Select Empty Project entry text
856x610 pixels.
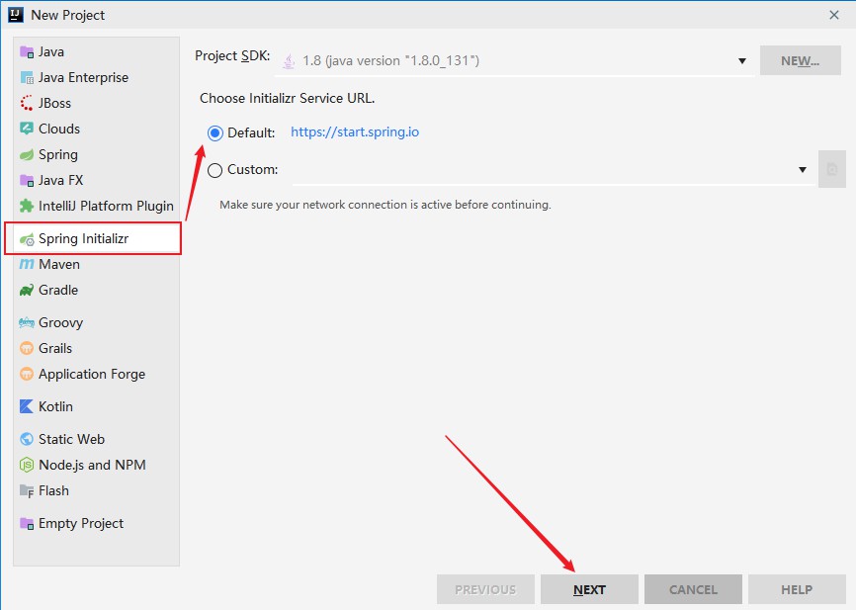tap(81, 523)
